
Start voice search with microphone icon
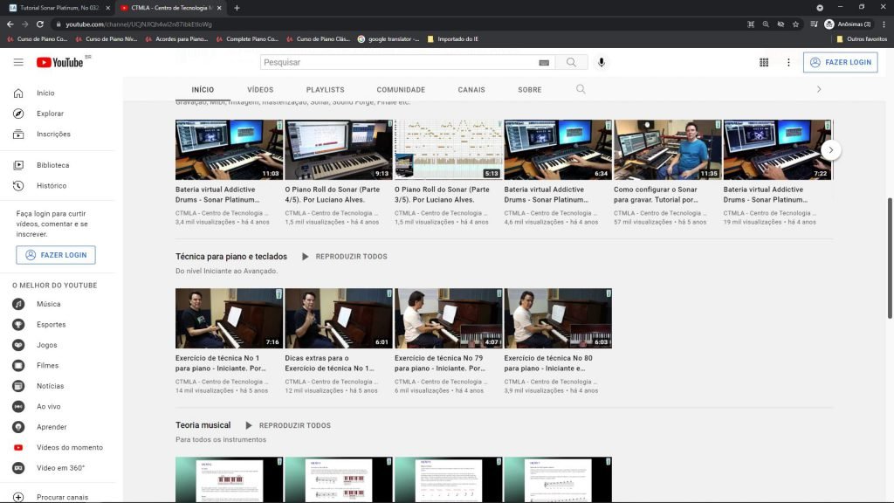(601, 62)
